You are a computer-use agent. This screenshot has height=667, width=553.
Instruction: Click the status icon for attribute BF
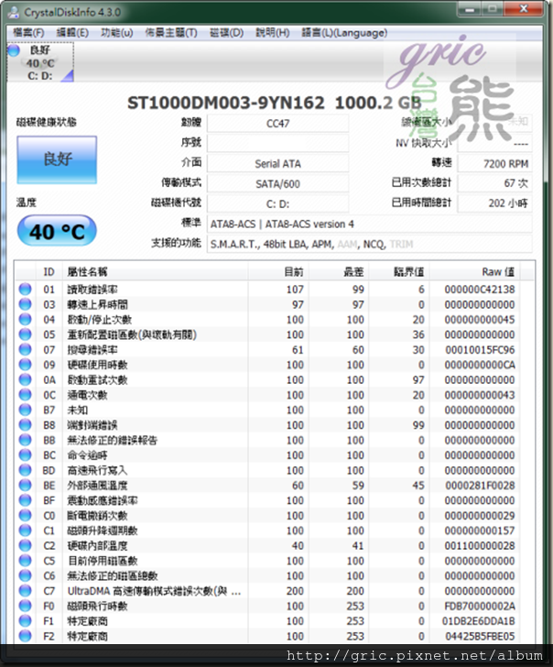pyautogui.click(x=25, y=500)
